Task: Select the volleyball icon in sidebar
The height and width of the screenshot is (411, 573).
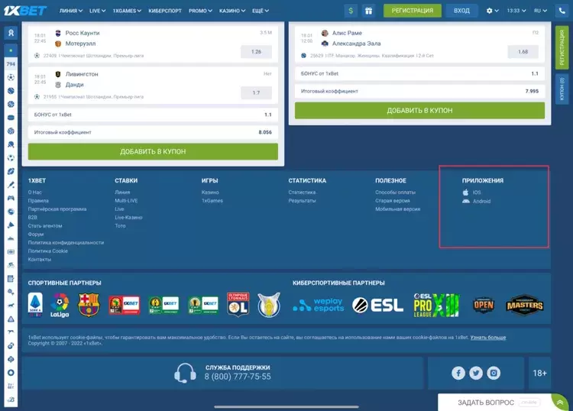Action: (11, 131)
